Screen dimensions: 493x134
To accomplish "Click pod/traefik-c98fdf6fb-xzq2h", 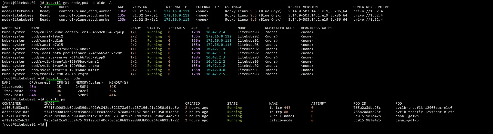I will 60,74.
